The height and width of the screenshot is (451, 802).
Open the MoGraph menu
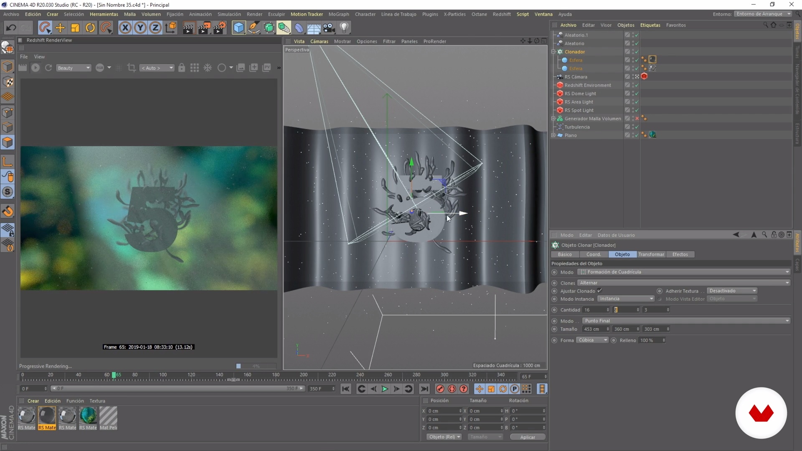pos(338,14)
